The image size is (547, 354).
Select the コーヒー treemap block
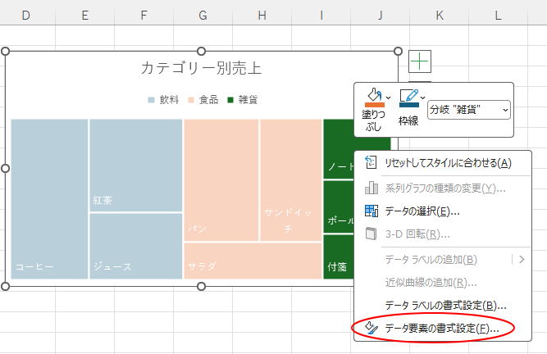tap(49, 199)
